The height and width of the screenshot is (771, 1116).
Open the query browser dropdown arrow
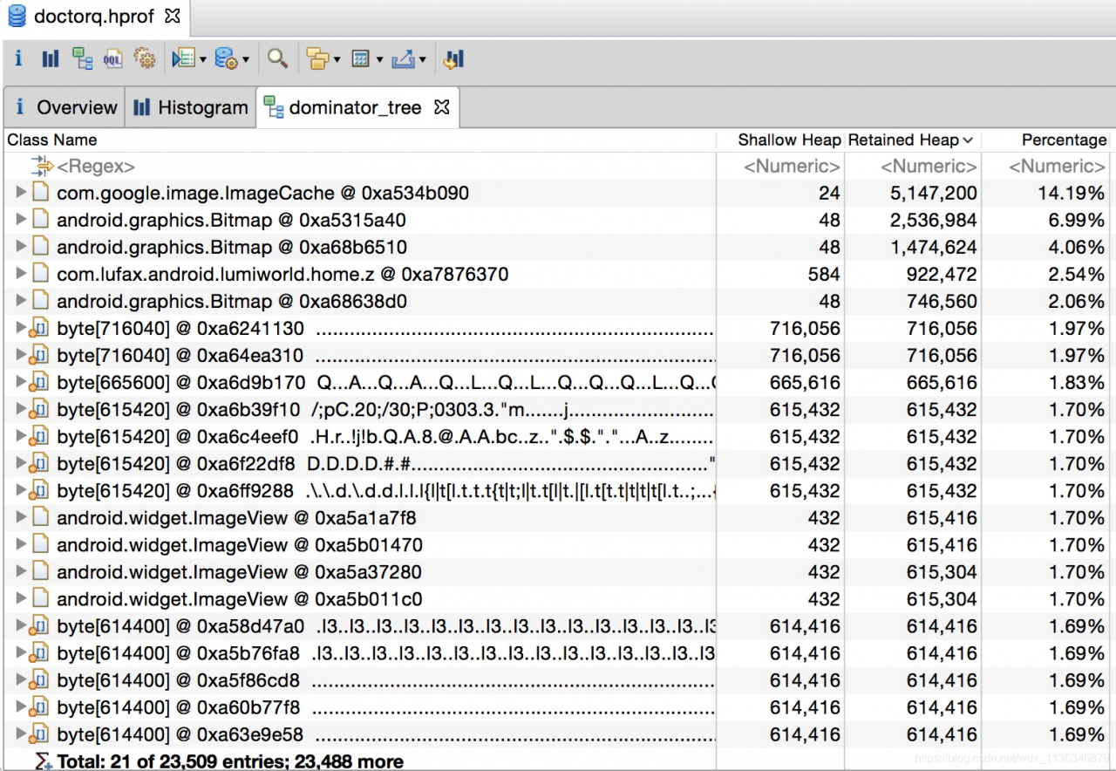coord(246,59)
